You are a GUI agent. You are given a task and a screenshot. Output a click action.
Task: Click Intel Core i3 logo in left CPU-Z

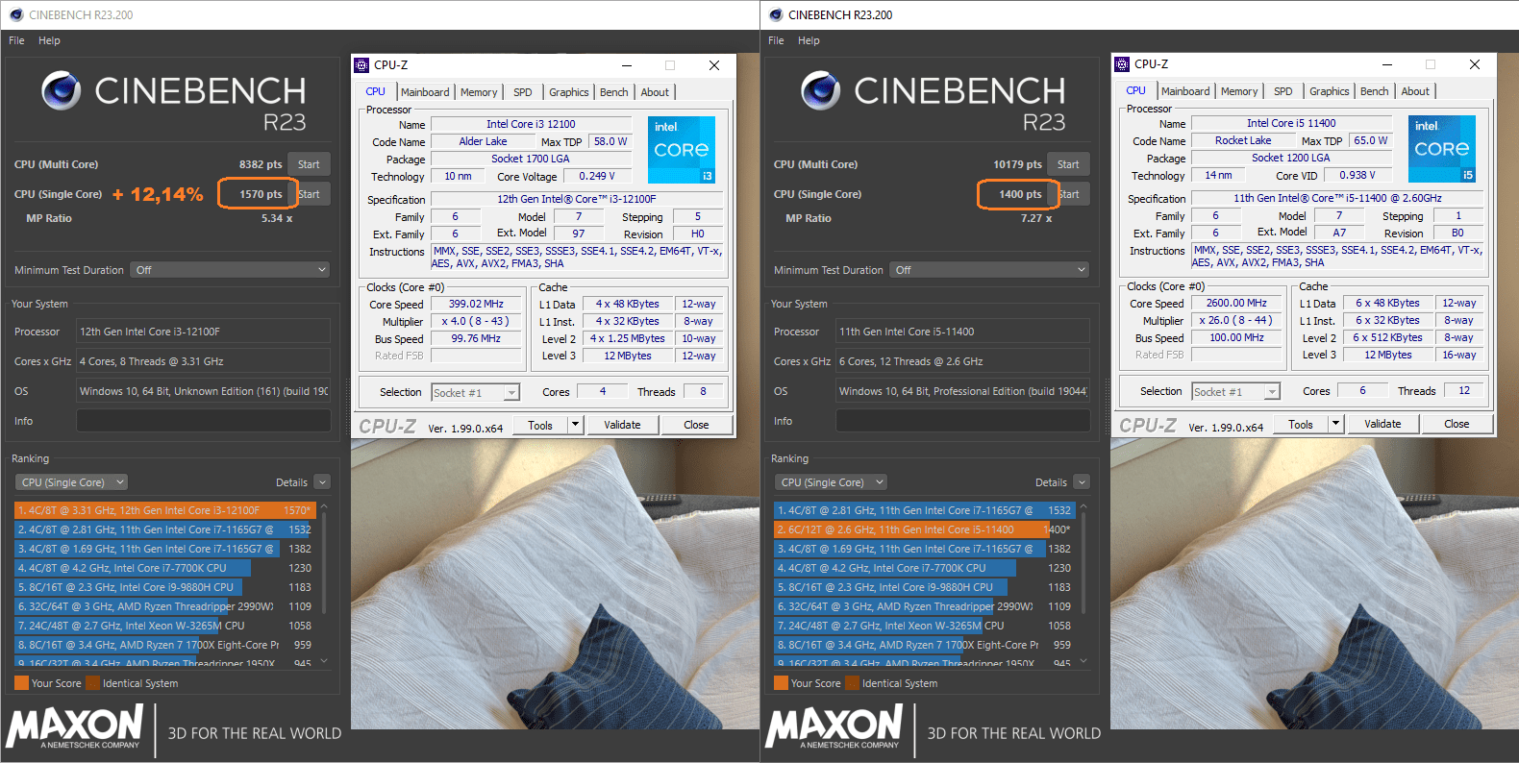pyautogui.click(x=682, y=150)
